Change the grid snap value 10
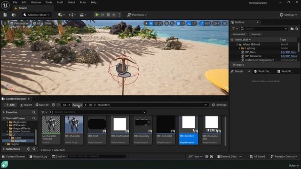Image resolution: width=301 pixels, height=169 pixels. point(183,23)
